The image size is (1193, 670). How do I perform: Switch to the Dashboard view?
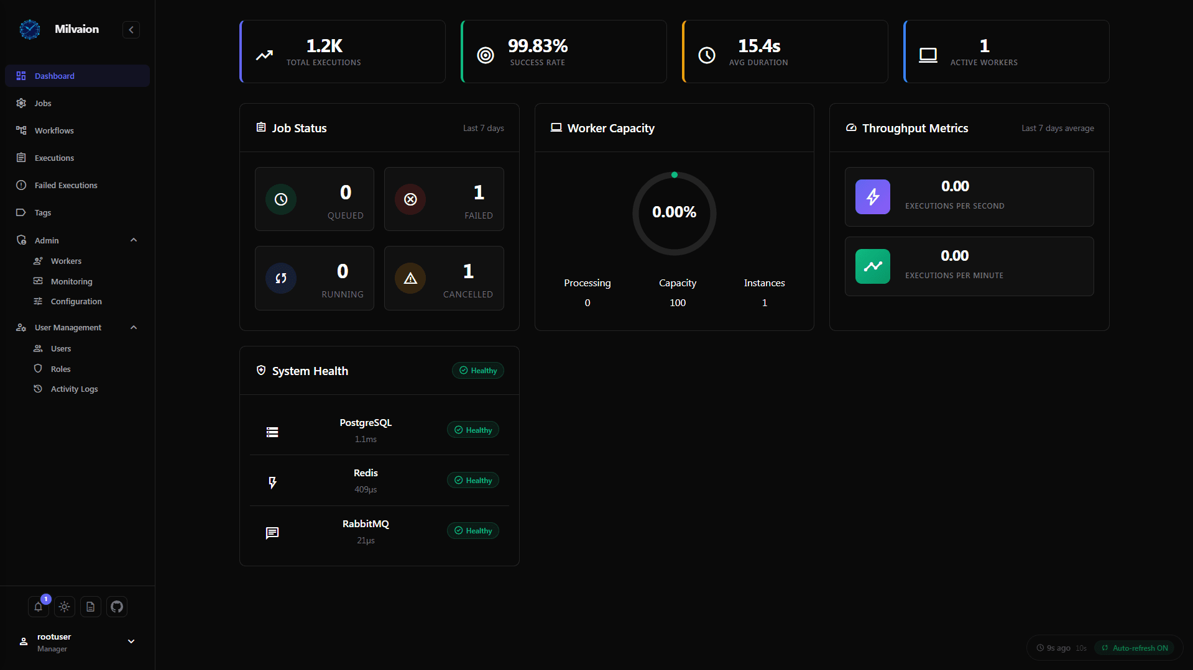[x=55, y=76]
